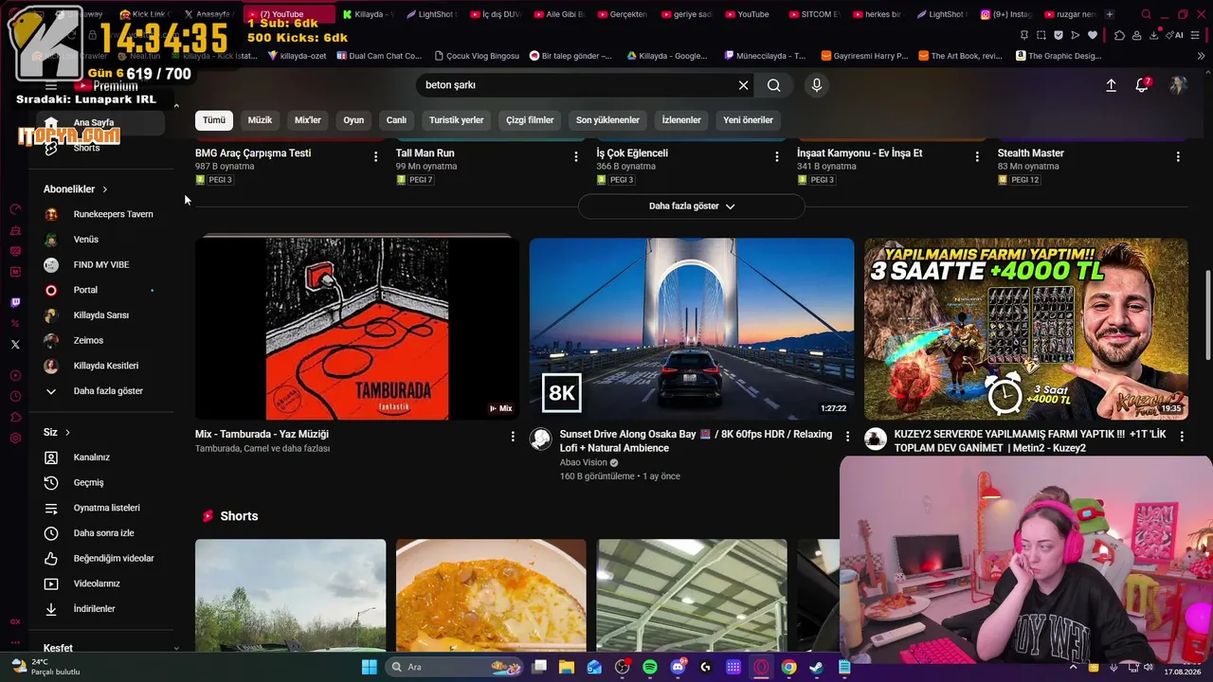1213x682 pixels.
Task: Switch to the '(9+) Instagram' browser tab
Action: coord(1007,14)
